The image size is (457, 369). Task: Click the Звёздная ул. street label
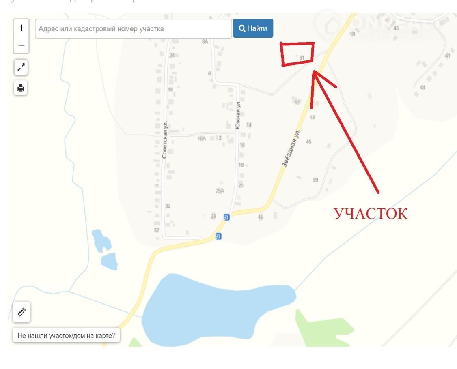[x=291, y=148]
